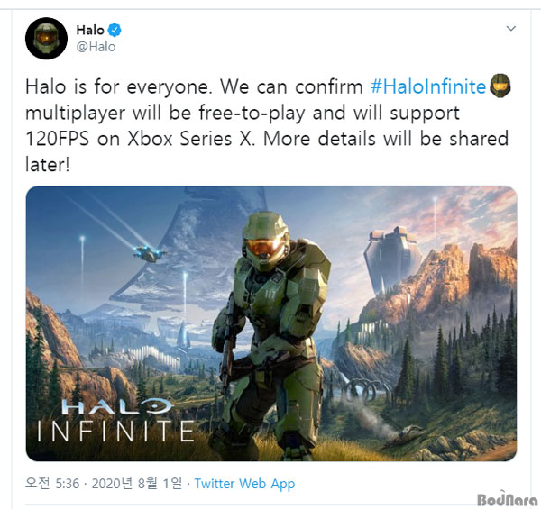Viewport: 541px width, 509px height.
Task: Click the flying Pelican ship in image
Action: (x=150, y=253)
